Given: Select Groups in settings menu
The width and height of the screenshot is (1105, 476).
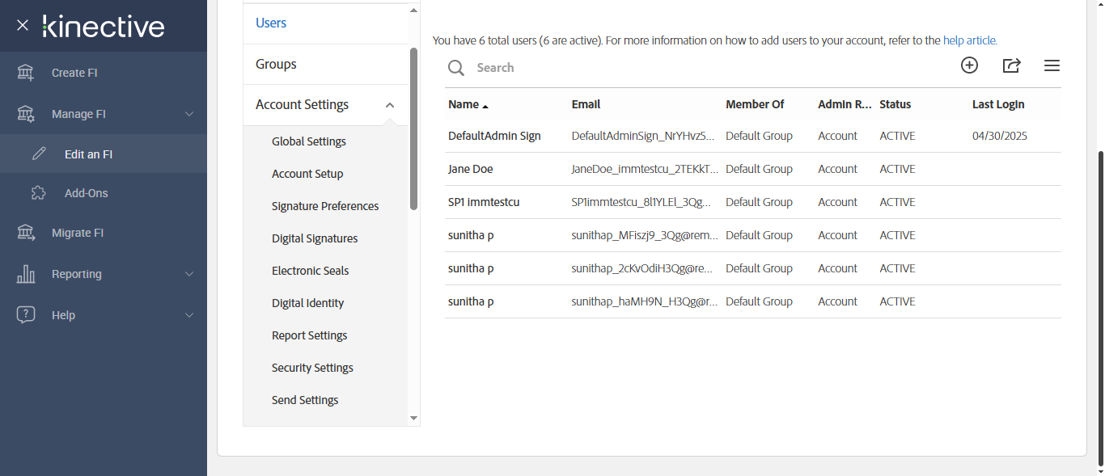Looking at the screenshot, I should pos(276,64).
